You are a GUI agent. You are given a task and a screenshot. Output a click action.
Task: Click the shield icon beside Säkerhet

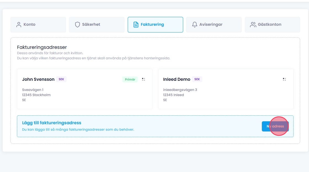click(78, 24)
